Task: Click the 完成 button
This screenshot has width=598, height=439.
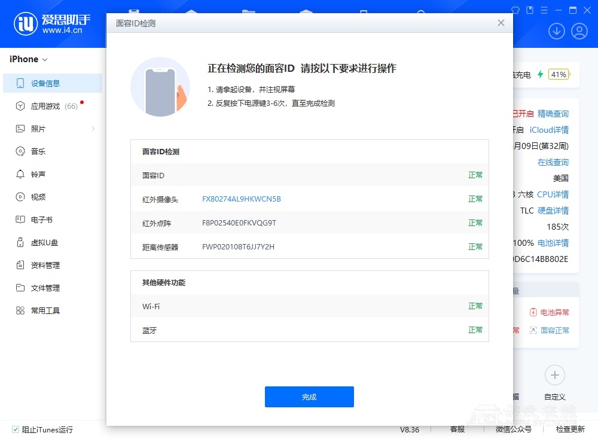Action: pyautogui.click(x=309, y=397)
